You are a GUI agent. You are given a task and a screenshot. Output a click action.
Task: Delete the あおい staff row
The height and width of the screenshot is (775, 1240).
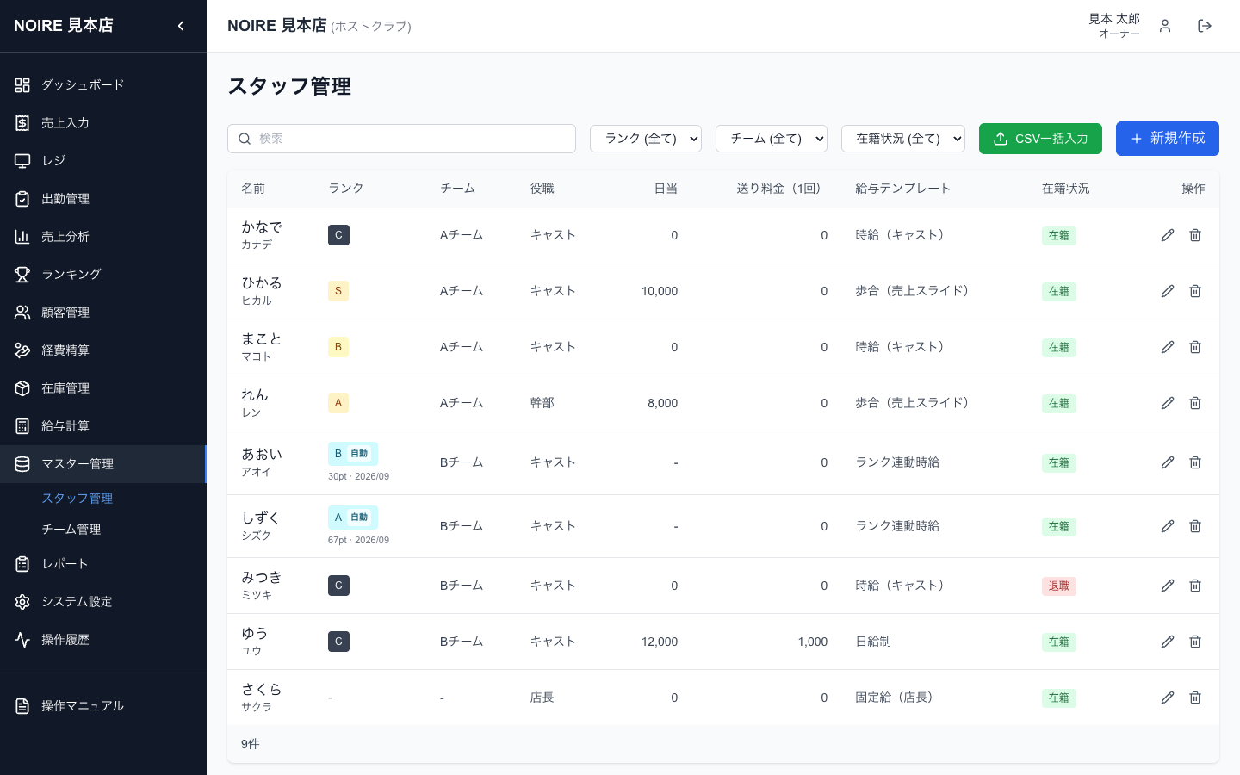pos(1195,462)
